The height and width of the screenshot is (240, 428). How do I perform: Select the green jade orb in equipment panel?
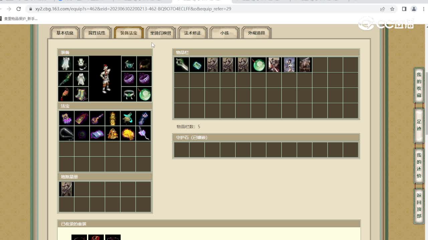144,94
